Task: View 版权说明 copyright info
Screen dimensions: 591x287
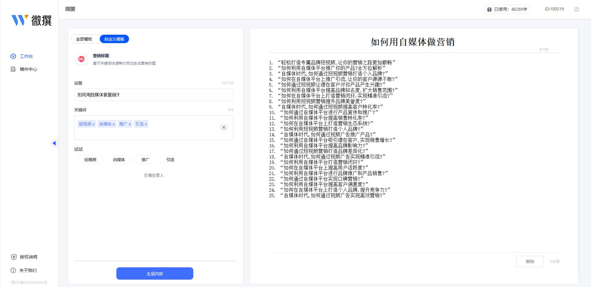Action: 28,257
